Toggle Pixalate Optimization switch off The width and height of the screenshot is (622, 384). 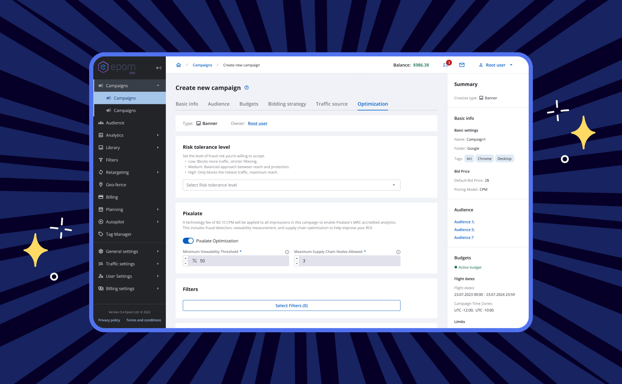coord(188,241)
